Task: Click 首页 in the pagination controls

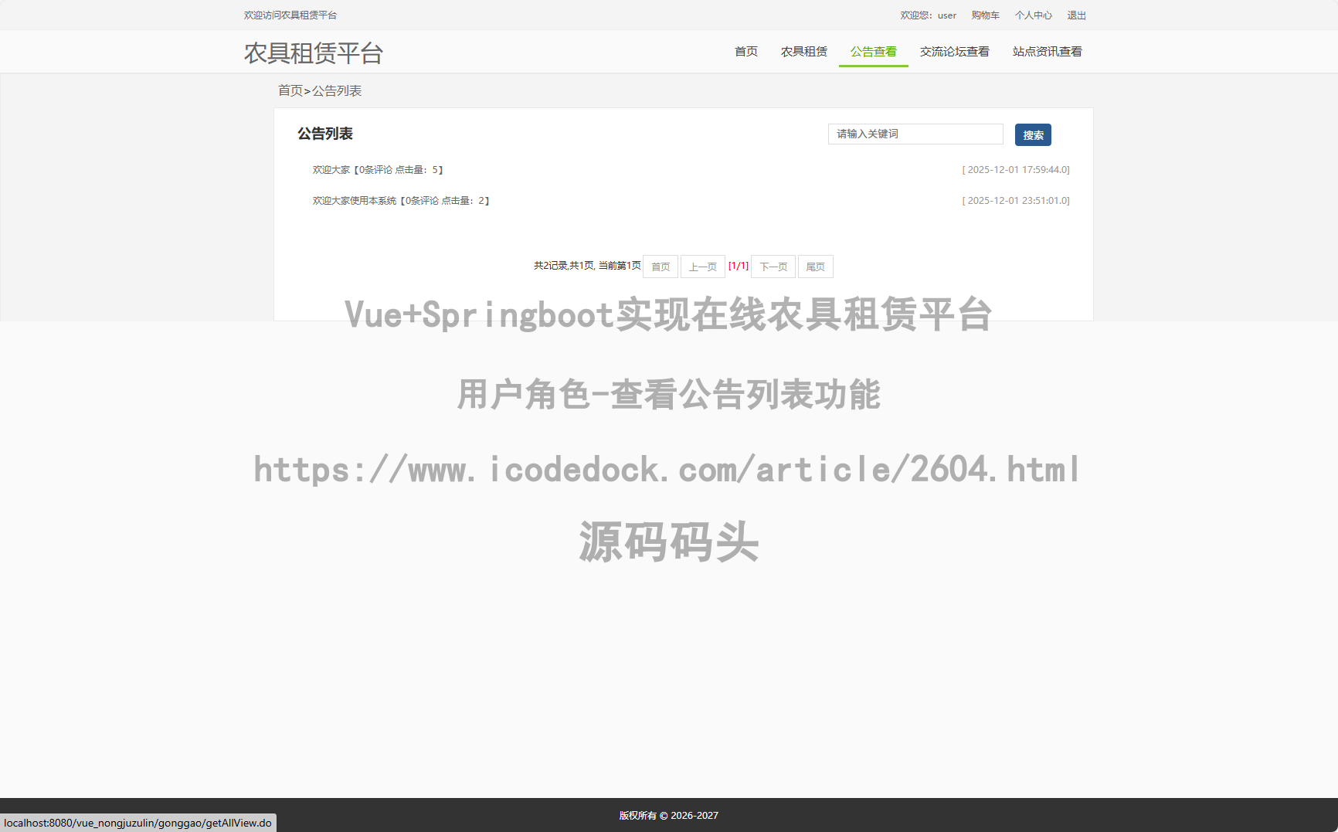Action: point(661,267)
